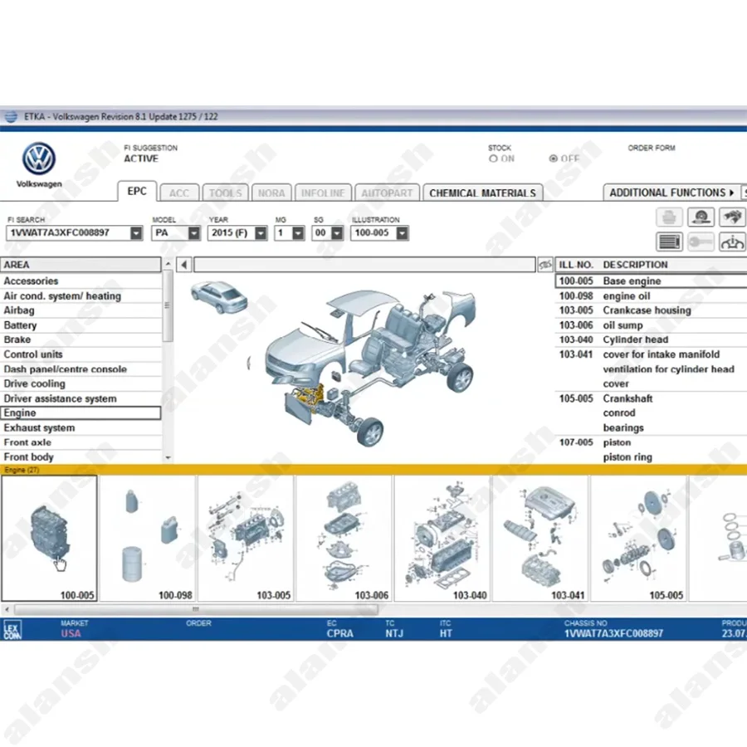The height and width of the screenshot is (747, 747).
Task: Select the Exhaust system area
Action: (81, 427)
